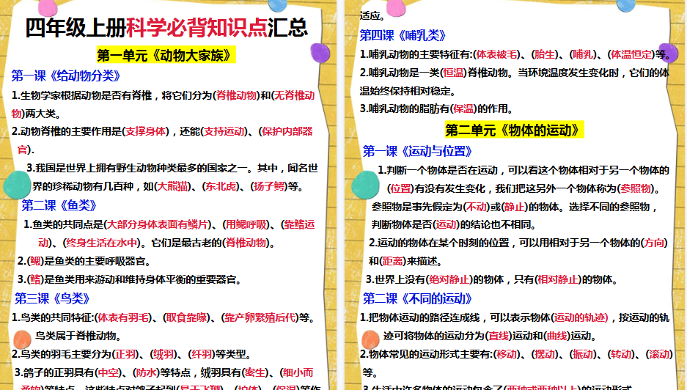The width and height of the screenshot is (687, 390).
Task: Select the red word 防水
Action: pyautogui.click(x=147, y=372)
